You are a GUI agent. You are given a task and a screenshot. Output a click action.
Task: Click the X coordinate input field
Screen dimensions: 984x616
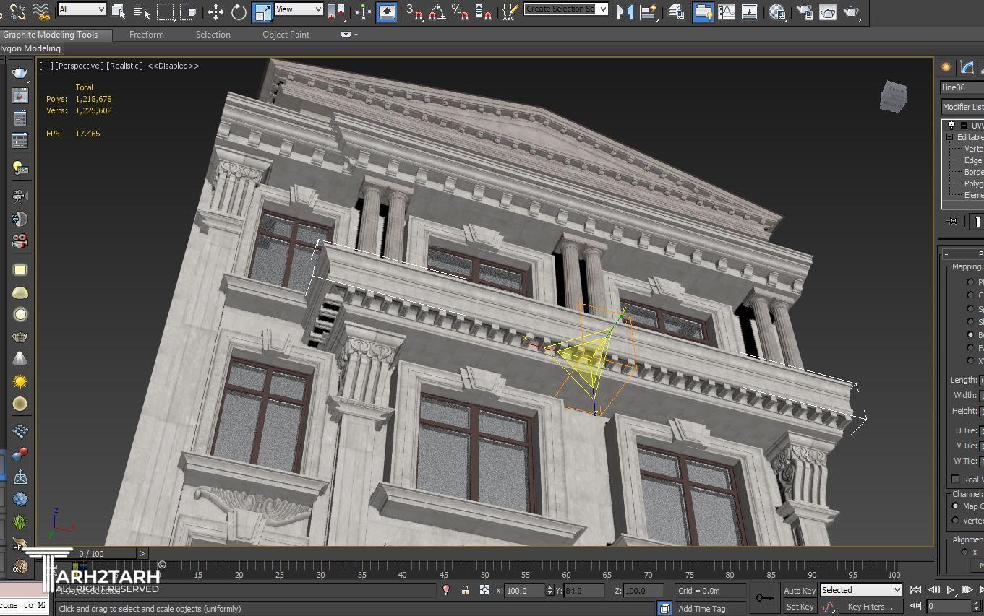coord(524,591)
